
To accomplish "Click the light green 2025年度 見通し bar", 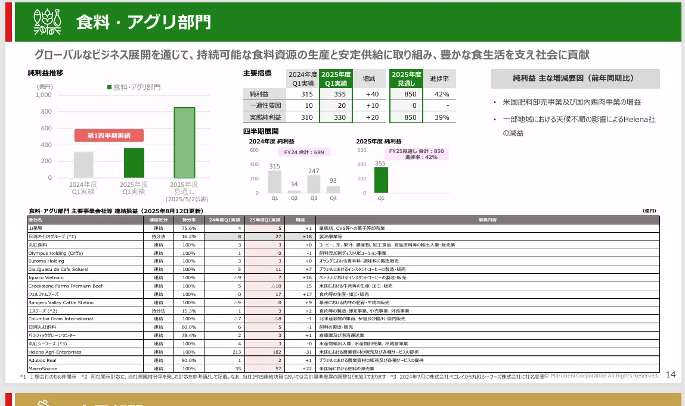I will pos(184,143).
